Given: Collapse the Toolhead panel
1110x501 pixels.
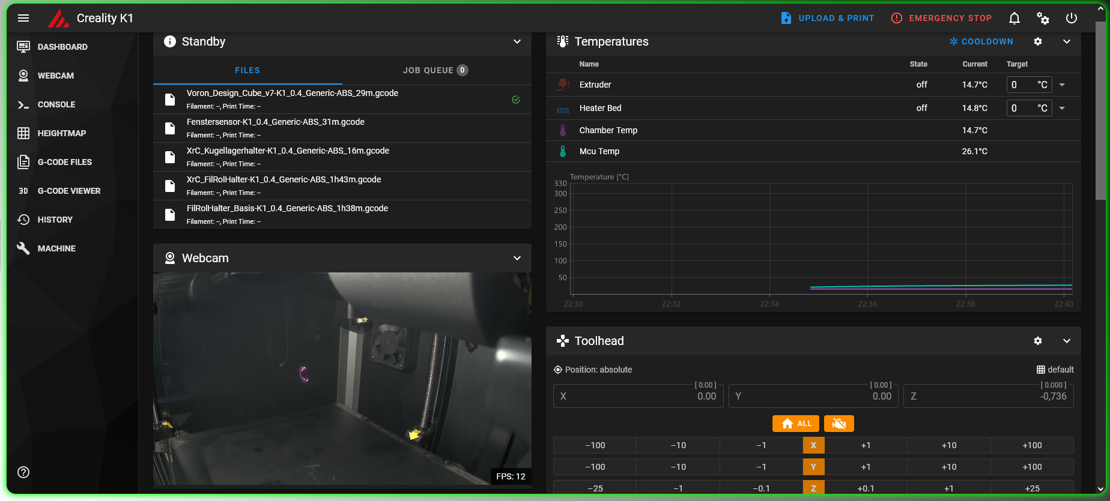Looking at the screenshot, I should (1067, 341).
